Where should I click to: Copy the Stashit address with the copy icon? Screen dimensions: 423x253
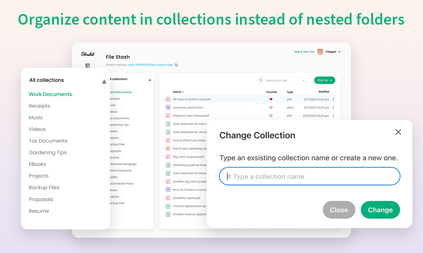176,65
